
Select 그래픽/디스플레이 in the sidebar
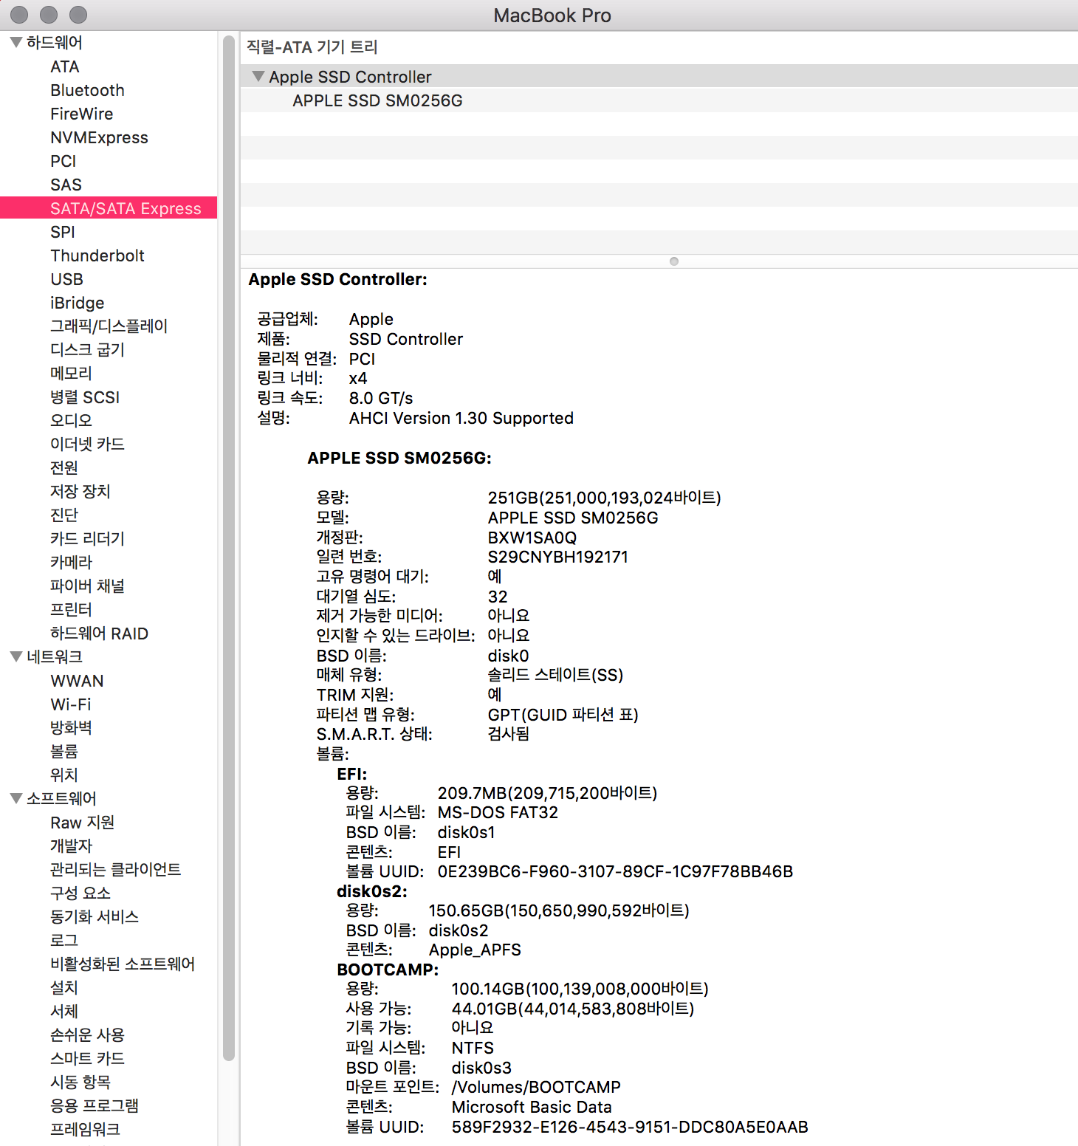click(109, 326)
